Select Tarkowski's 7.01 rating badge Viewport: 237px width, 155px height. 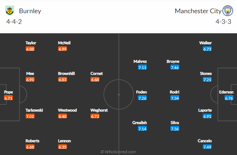tap(30, 116)
